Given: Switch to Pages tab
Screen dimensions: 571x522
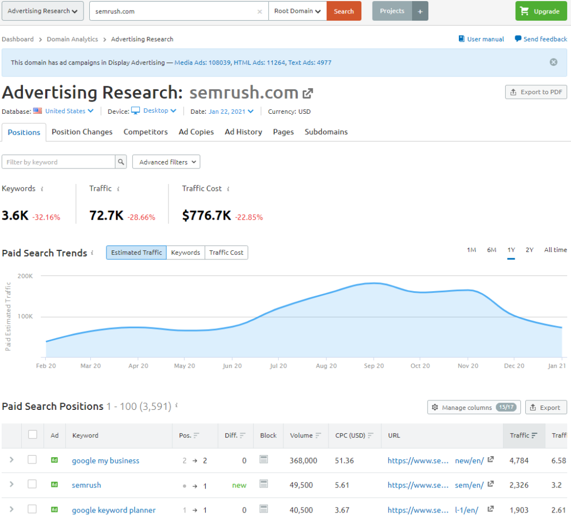Looking at the screenshot, I should tap(283, 132).
